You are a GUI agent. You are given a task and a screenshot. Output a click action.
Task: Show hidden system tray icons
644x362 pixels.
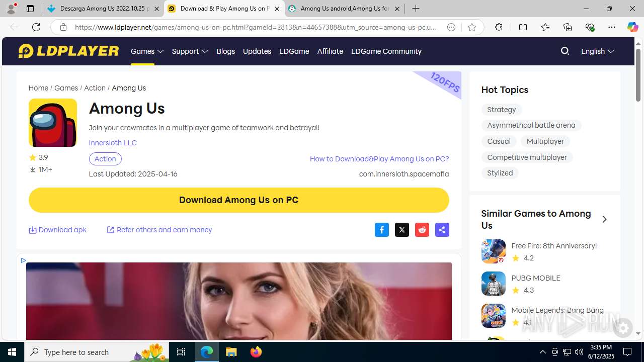pos(542,352)
